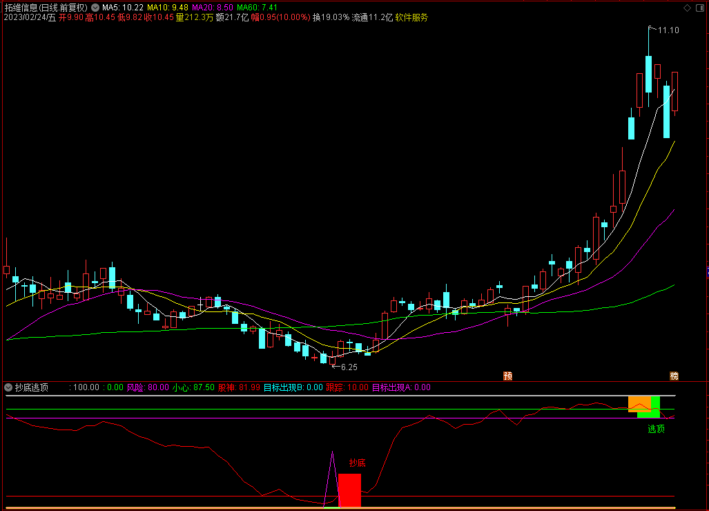This screenshot has width=709, height=511.
Task: Click the open price 开9.90
Action: coord(71,18)
